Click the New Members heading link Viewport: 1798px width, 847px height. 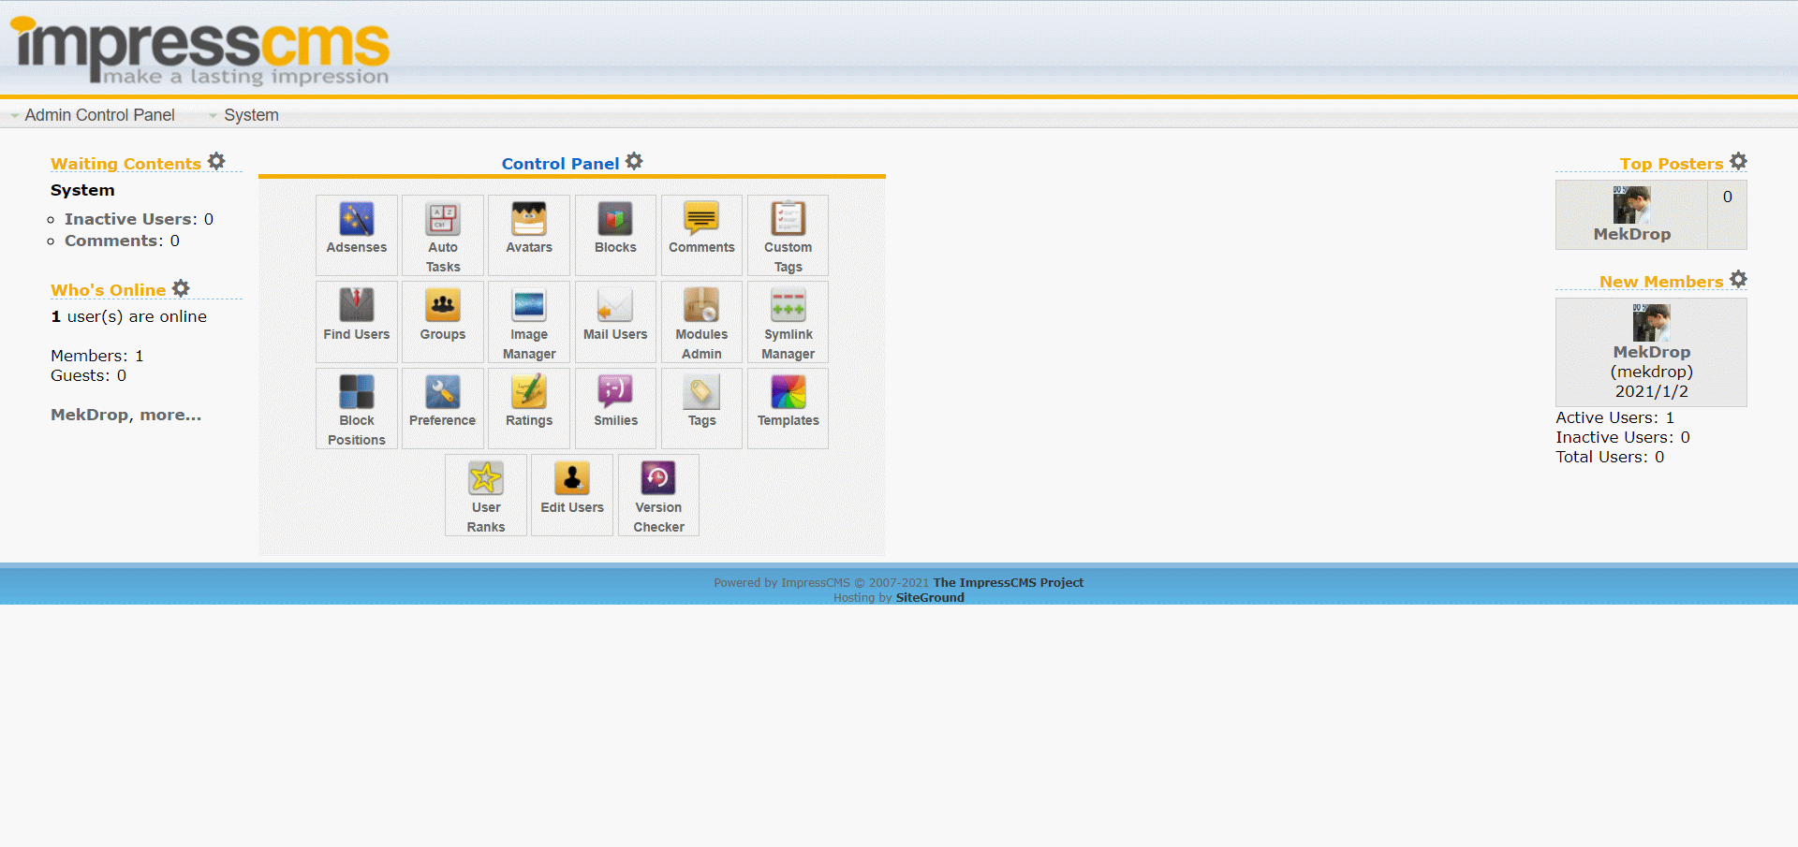[x=1661, y=282]
